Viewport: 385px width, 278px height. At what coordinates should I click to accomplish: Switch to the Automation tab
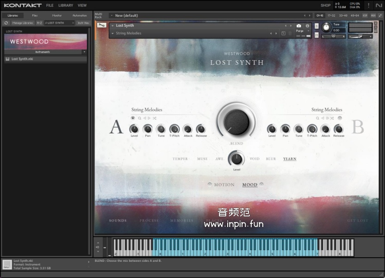click(x=80, y=15)
